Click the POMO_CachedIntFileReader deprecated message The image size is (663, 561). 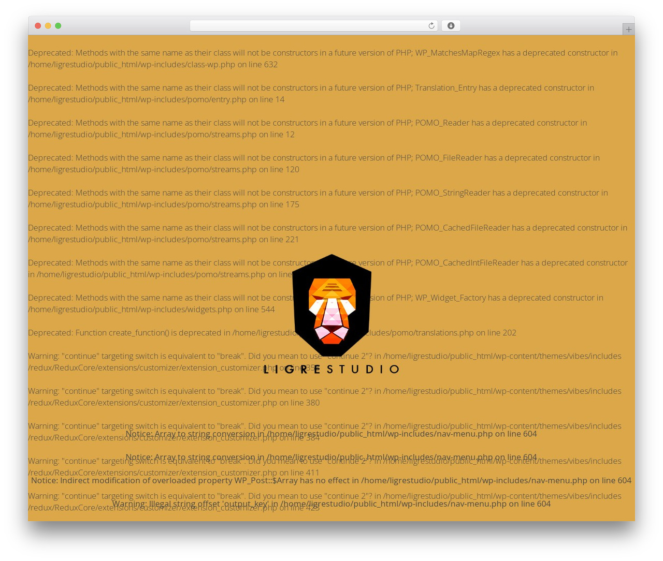(328, 269)
